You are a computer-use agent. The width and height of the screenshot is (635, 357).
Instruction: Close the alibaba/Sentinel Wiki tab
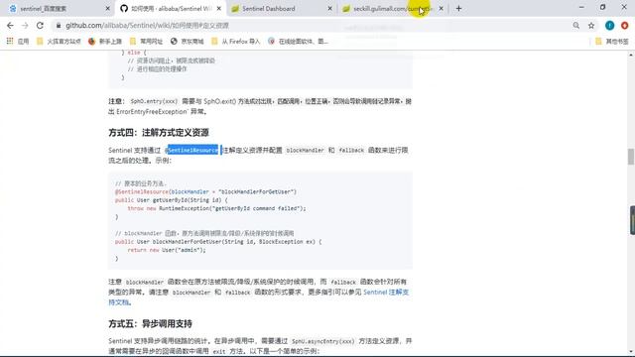pyautogui.click(x=218, y=9)
